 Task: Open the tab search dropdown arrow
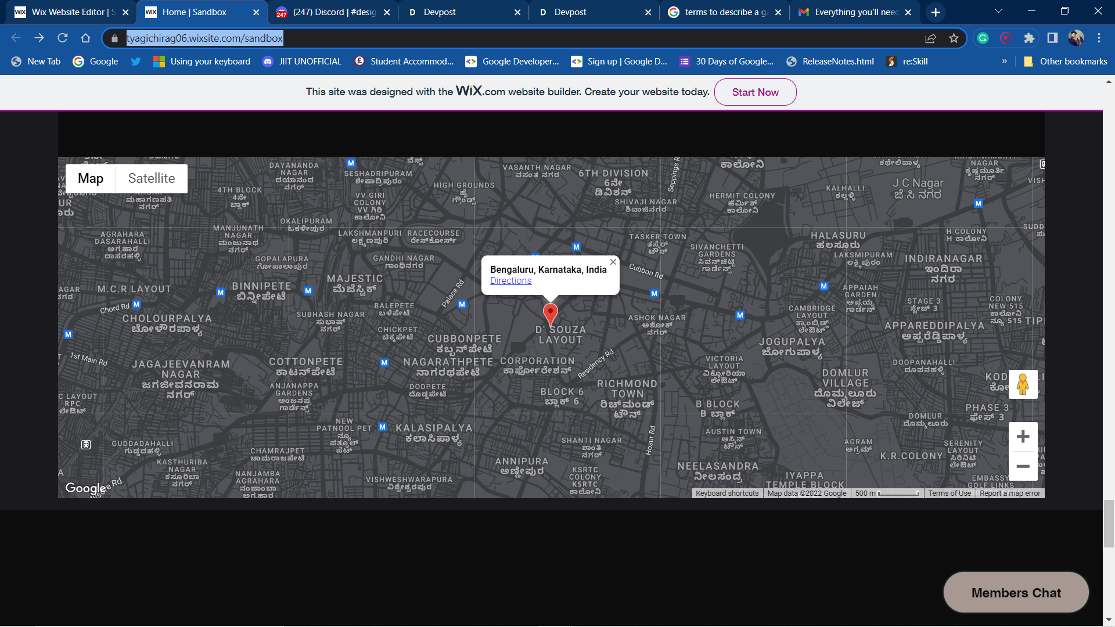click(x=998, y=12)
